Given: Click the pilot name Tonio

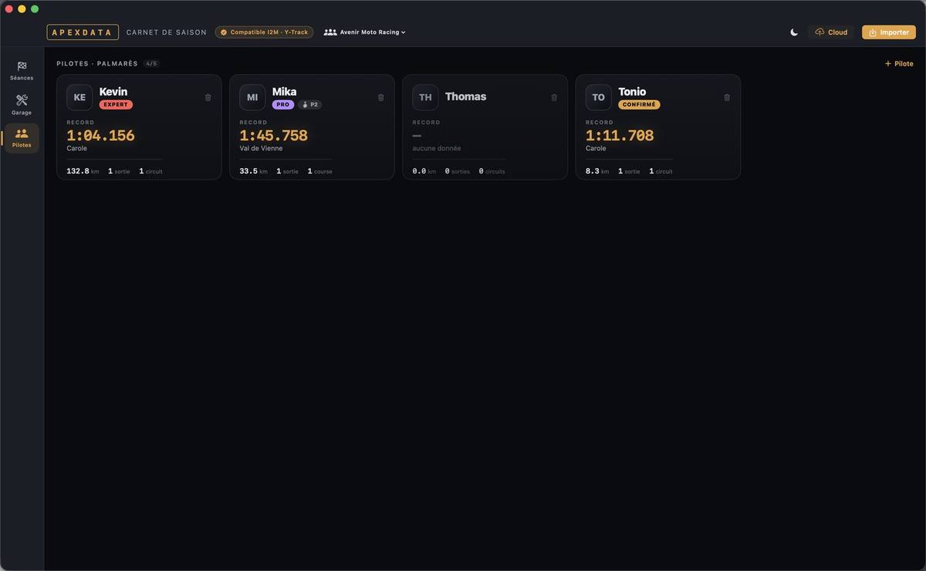Looking at the screenshot, I should (632, 92).
